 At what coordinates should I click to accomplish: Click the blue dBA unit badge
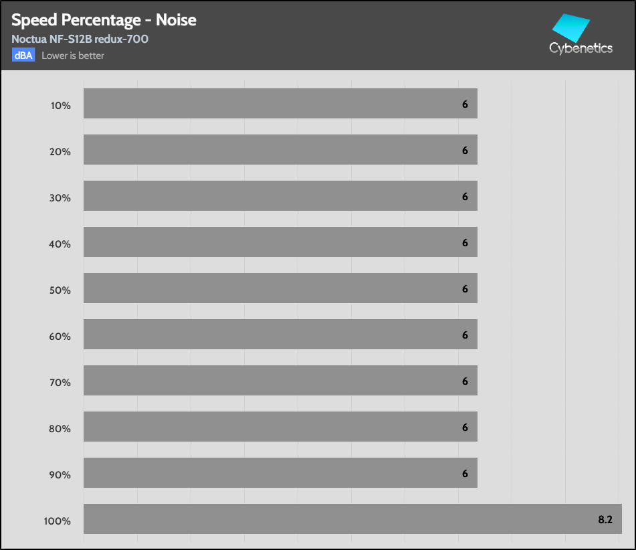coord(23,56)
